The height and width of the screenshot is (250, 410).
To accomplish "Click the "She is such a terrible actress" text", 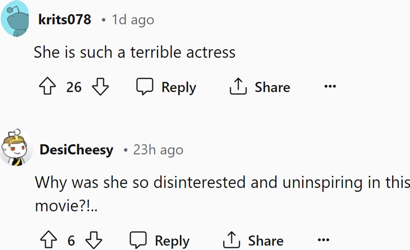I will coord(134,52).
